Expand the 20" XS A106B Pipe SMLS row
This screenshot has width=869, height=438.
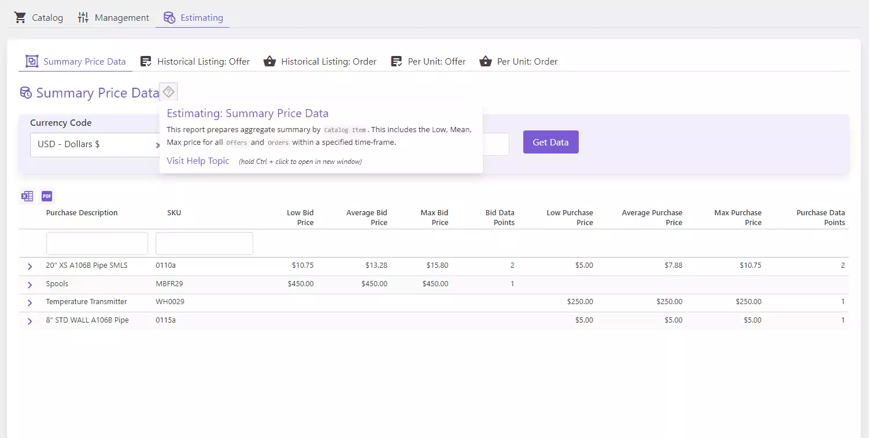[30, 267]
